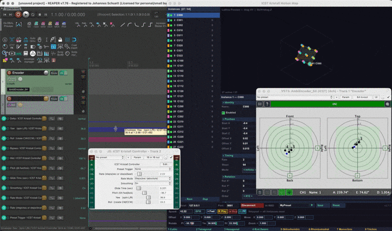Click the Auto Grow toolbar item
Viewport: 392px width, 231px height.
coord(33,40)
